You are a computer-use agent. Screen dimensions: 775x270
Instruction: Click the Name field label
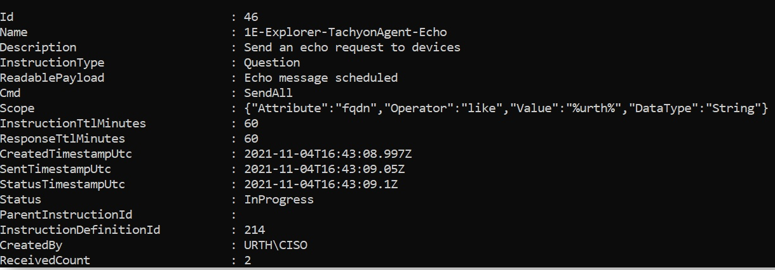coord(14,32)
